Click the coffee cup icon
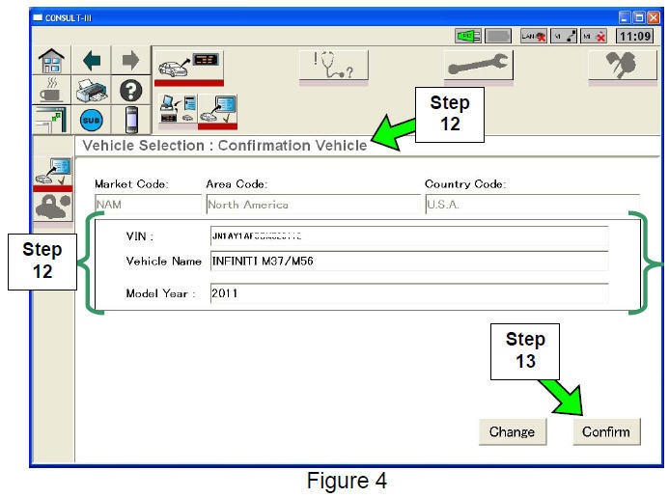Screen dimensions: 669x498 click(x=51, y=92)
